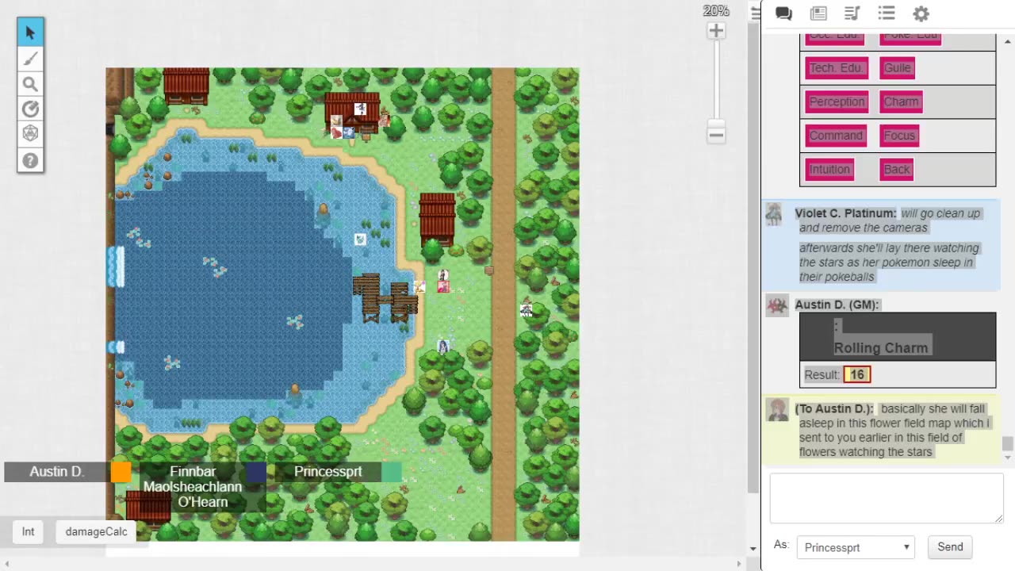Click Princessprt's green color swatch

pyautogui.click(x=392, y=472)
